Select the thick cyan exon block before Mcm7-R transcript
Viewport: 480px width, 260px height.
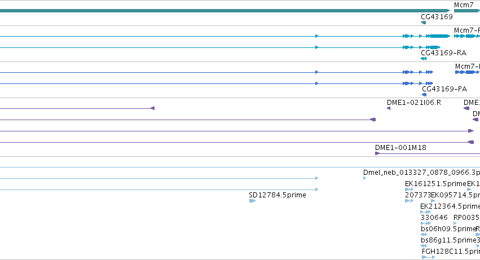440,36
